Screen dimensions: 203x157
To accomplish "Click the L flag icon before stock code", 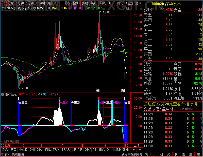I will [146, 4].
